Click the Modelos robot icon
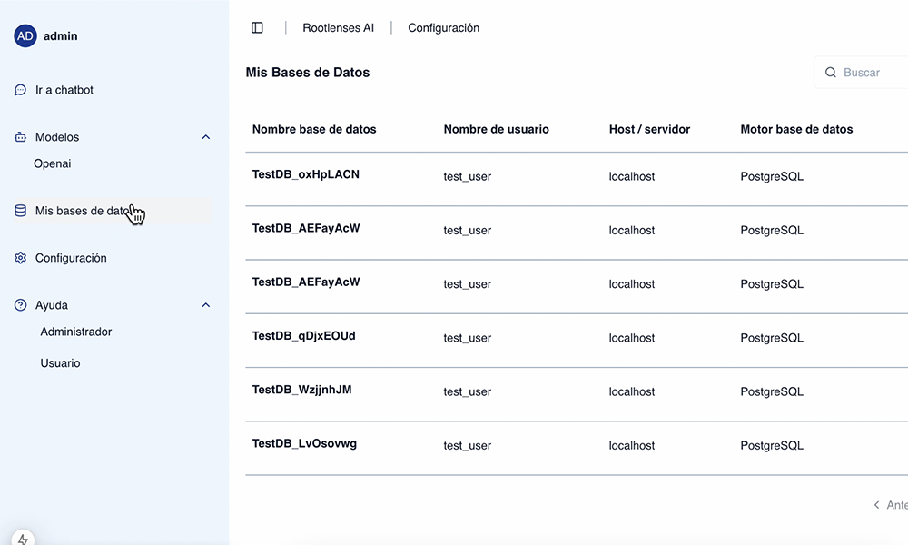908x545 pixels. coord(21,137)
